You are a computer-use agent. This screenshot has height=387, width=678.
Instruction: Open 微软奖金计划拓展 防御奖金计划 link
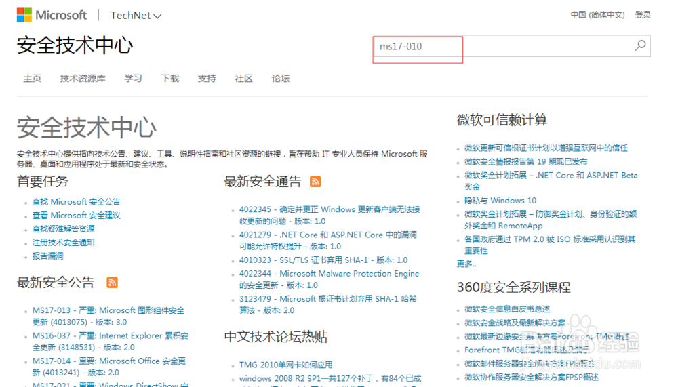pyautogui.click(x=551, y=220)
